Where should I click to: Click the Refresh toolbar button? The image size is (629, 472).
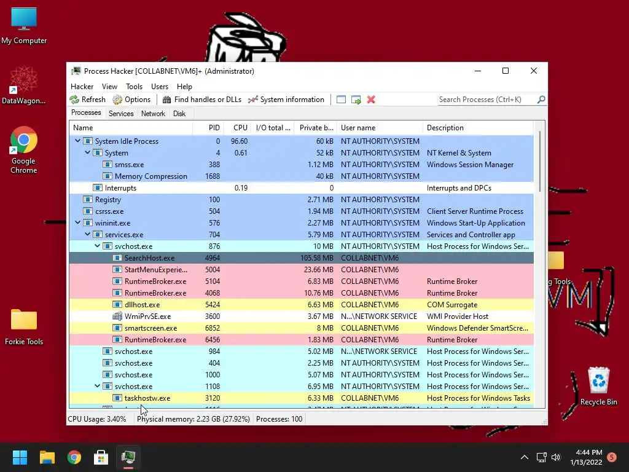click(x=87, y=100)
